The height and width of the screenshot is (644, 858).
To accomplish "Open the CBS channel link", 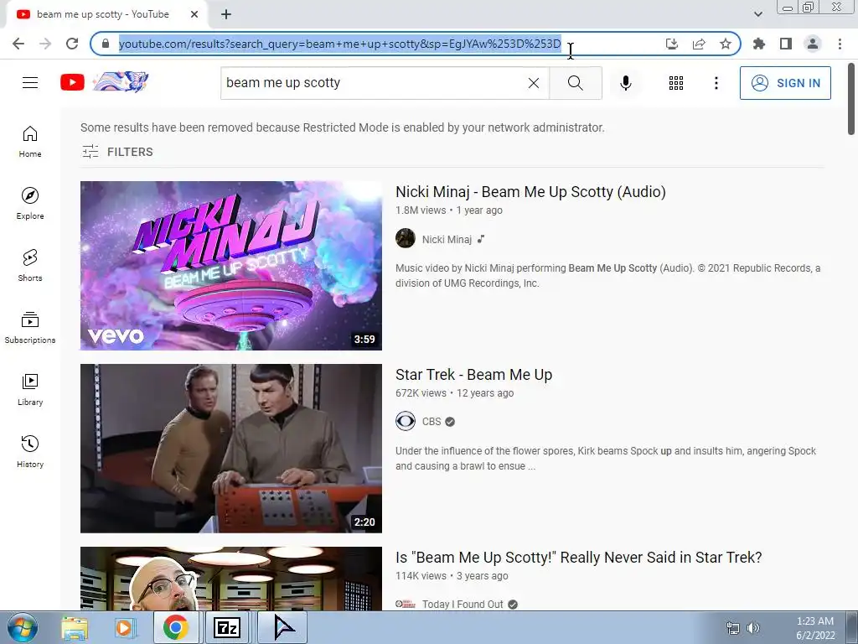I will 432,422.
